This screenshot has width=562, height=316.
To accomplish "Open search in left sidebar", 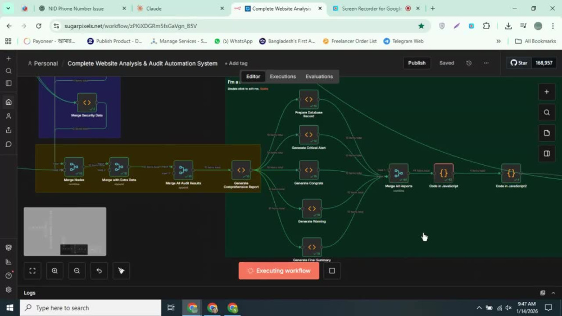I will [8, 71].
